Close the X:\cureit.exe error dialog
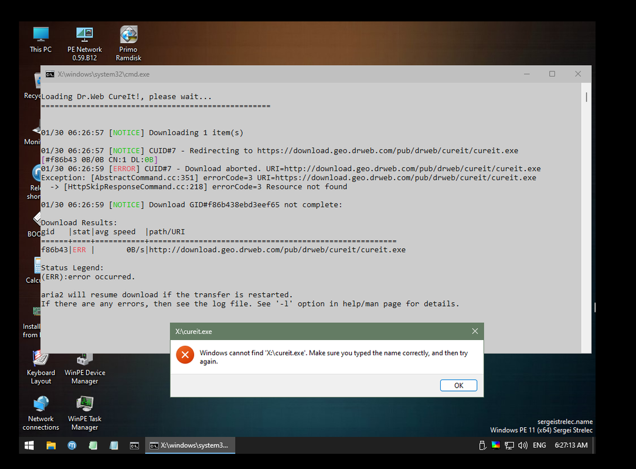This screenshot has width=636, height=469. coord(475,331)
